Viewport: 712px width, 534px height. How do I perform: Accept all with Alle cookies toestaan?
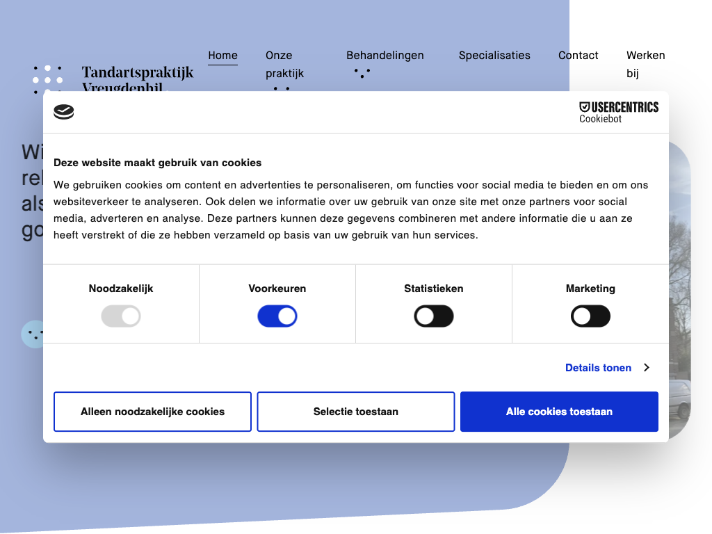tap(559, 412)
